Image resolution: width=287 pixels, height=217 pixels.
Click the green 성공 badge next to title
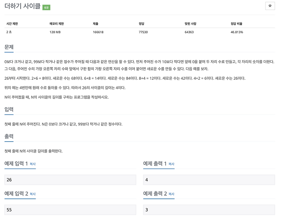[46, 8]
